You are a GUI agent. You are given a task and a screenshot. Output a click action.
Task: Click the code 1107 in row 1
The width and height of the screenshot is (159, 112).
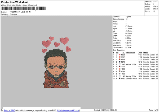coord(140,55)
